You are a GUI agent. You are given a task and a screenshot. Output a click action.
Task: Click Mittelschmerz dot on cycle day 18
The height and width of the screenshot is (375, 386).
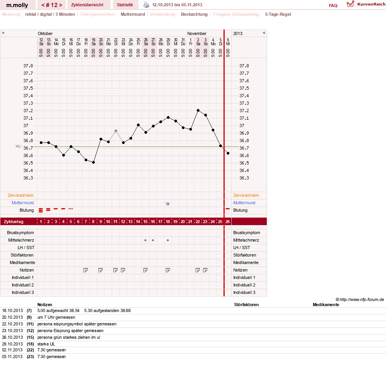168,240
